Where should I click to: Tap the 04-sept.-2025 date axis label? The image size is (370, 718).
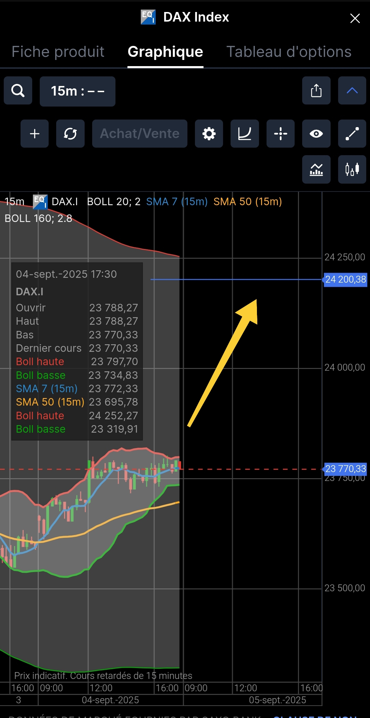pyautogui.click(x=110, y=700)
